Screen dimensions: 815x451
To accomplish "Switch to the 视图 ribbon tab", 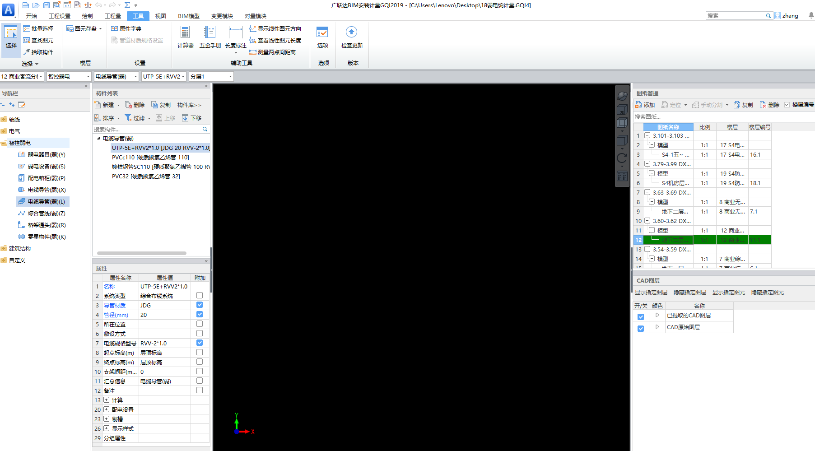I will (x=161, y=16).
